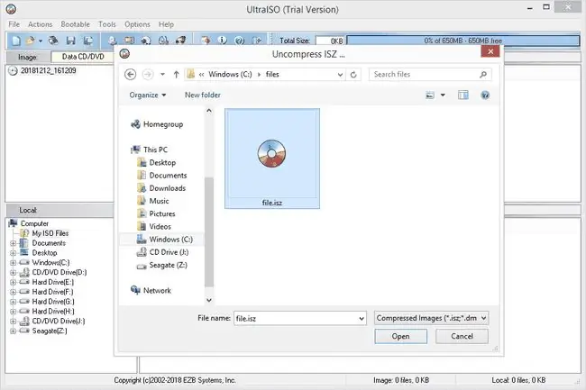Click the change view icon in dialog
Viewport: 586px width, 390px height.
[430, 95]
